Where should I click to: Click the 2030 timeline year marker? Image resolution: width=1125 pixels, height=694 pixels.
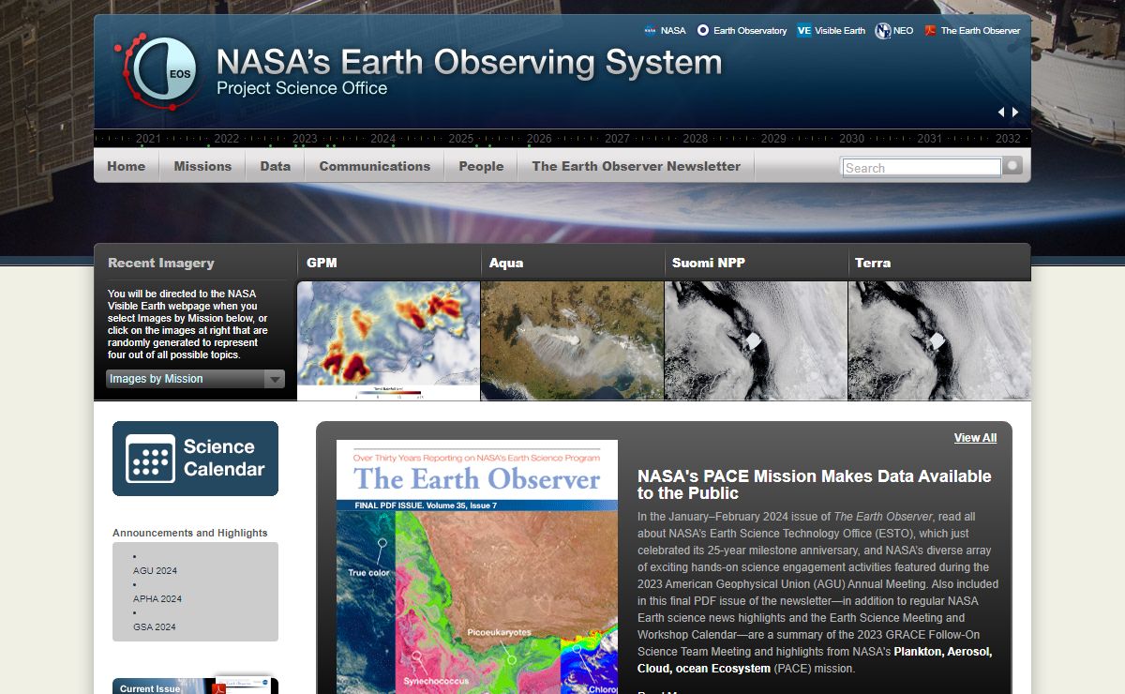pyautogui.click(x=851, y=139)
